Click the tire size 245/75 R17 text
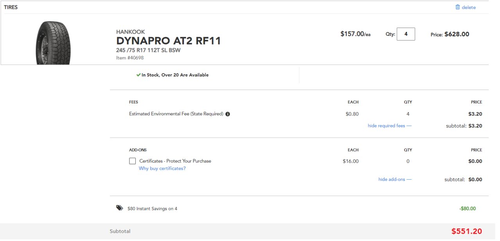The height and width of the screenshot is (241, 500). pos(148,50)
